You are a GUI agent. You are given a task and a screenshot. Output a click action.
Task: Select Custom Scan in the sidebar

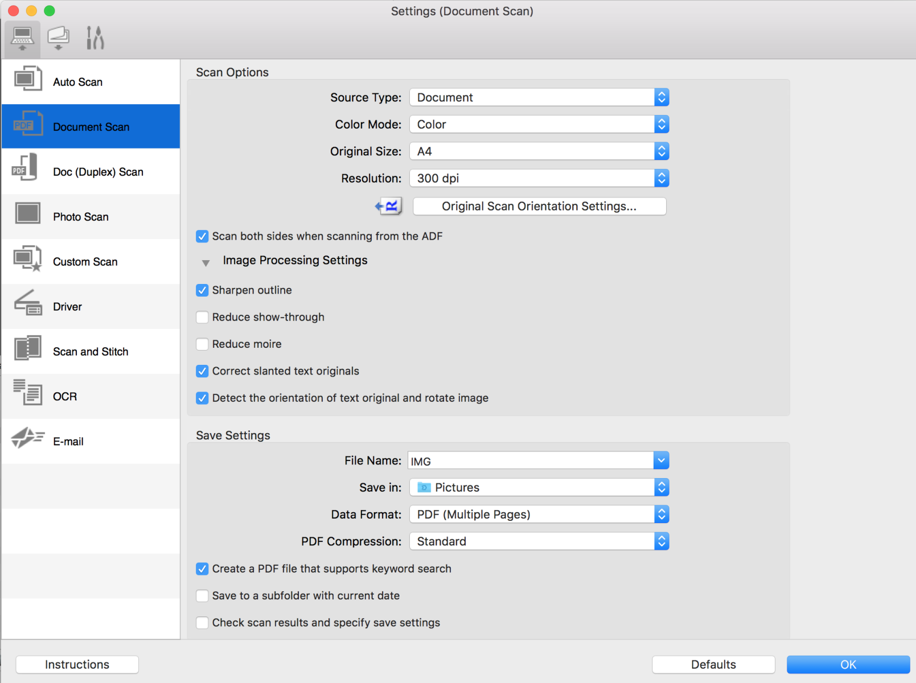click(x=91, y=261)
